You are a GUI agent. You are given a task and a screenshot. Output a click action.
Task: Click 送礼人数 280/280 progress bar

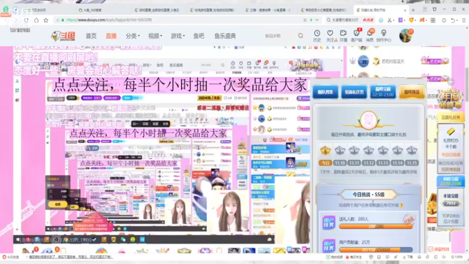tap(376, 226)
